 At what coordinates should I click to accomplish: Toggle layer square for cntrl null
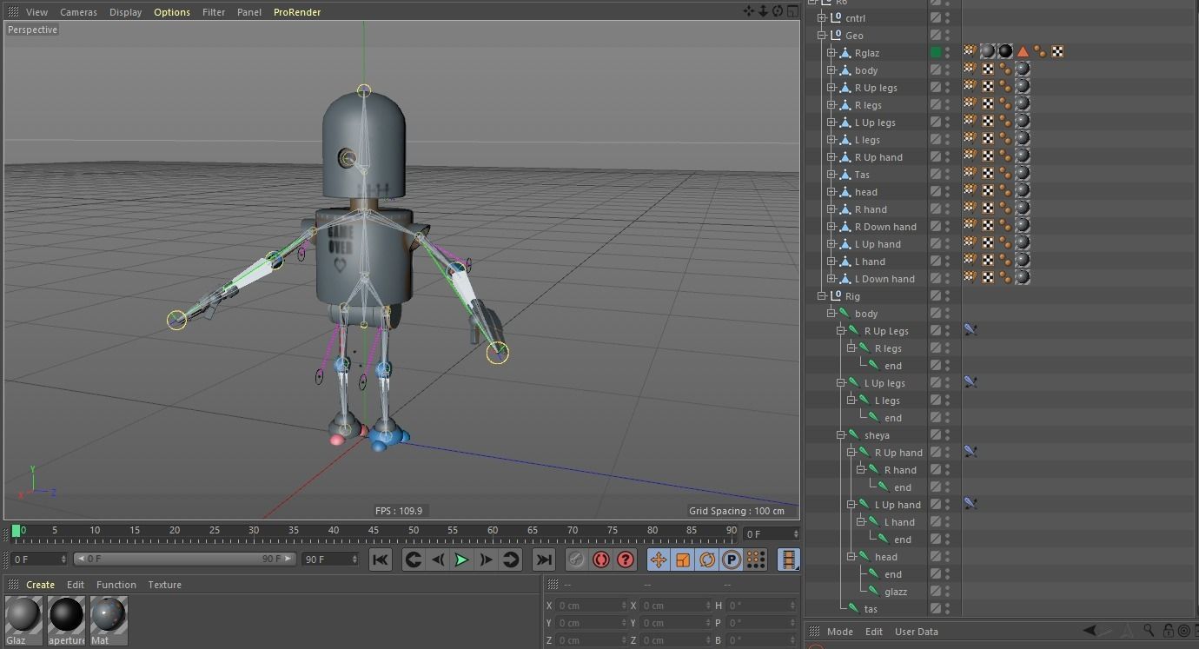[x=936, y=17]
